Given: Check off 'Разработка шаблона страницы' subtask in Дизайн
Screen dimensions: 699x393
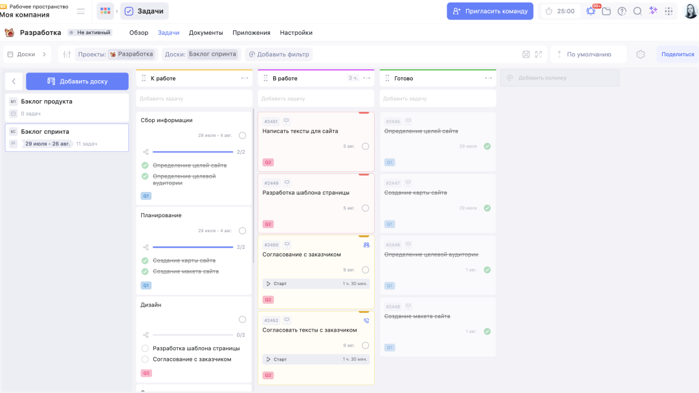Looking at the screenshot, I should pos(145,348).
